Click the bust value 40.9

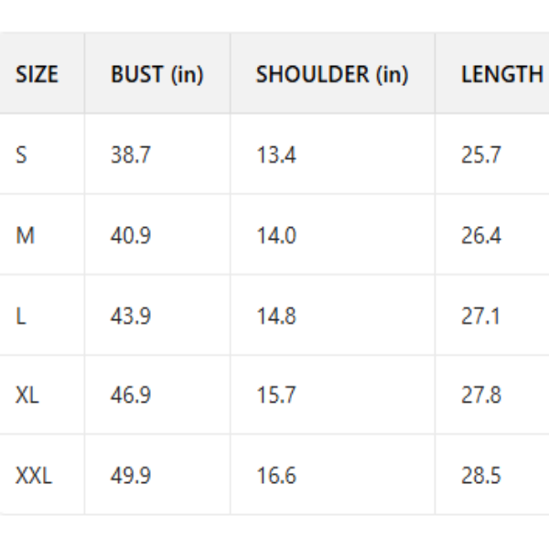click(131, 235)
